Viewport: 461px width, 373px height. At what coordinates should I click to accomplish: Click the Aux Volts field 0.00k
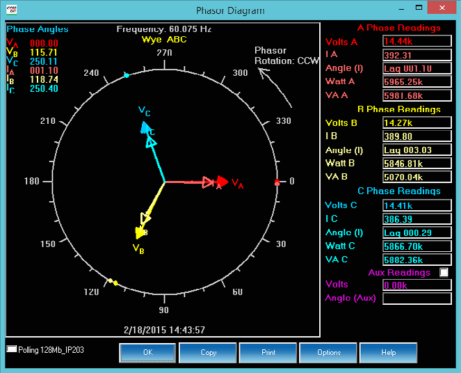(417, 285)
